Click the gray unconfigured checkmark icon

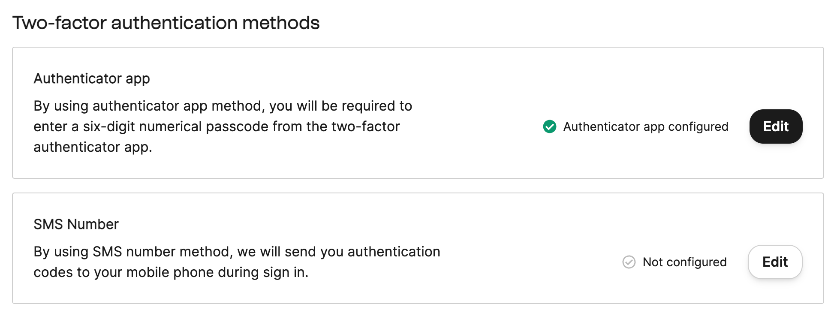coord(629,262)
